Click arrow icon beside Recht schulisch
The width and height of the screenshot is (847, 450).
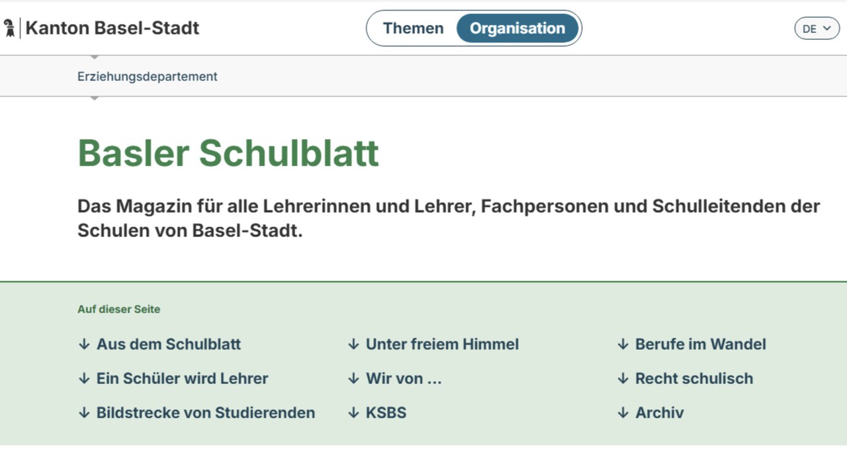[x=623, y=379]
